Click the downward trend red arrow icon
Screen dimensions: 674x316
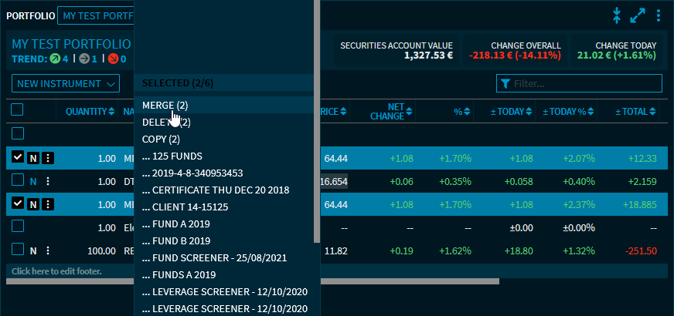114,59
